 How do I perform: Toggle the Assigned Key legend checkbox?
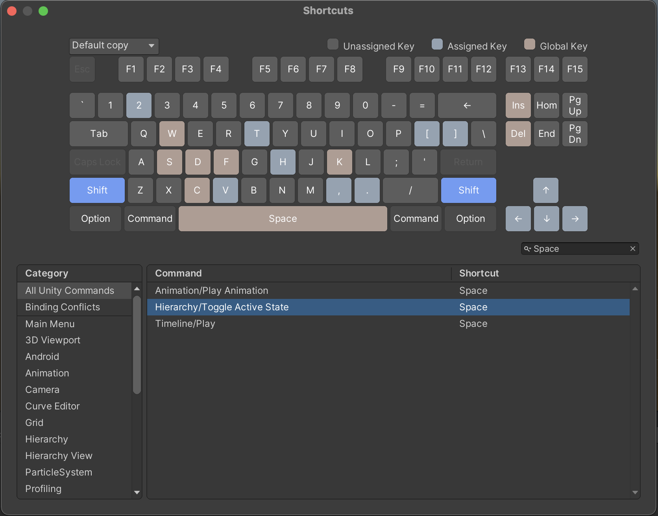pyautogui.click(x=437, y=44)
